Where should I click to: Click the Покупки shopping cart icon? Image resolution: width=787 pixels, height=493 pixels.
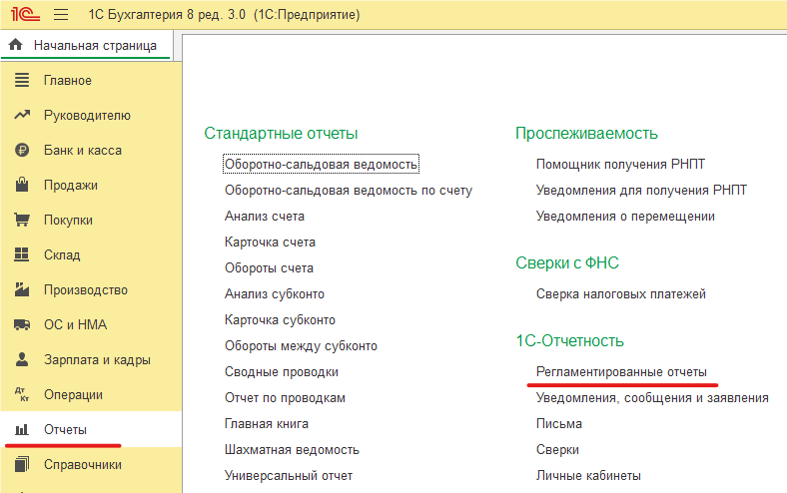coord(22,220)
